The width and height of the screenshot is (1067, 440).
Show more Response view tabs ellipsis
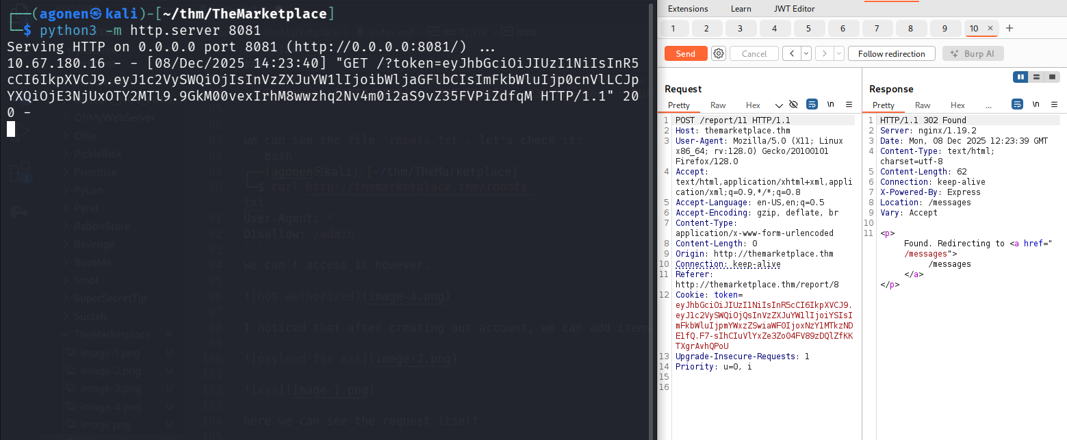tap(988, 105)
